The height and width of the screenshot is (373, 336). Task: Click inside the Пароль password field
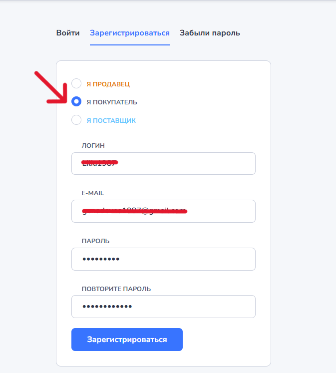click(x=163, y=259)
